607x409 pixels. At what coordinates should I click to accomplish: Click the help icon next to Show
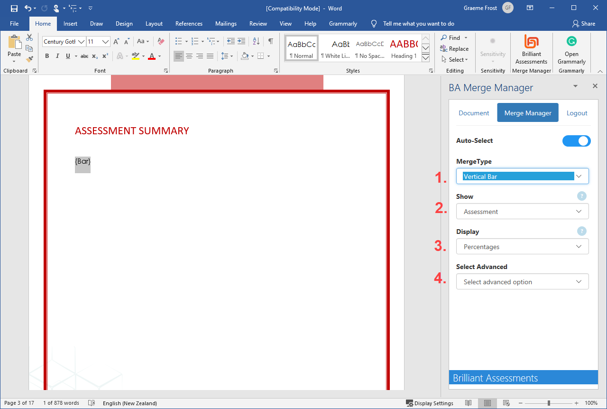coord(582,196)
